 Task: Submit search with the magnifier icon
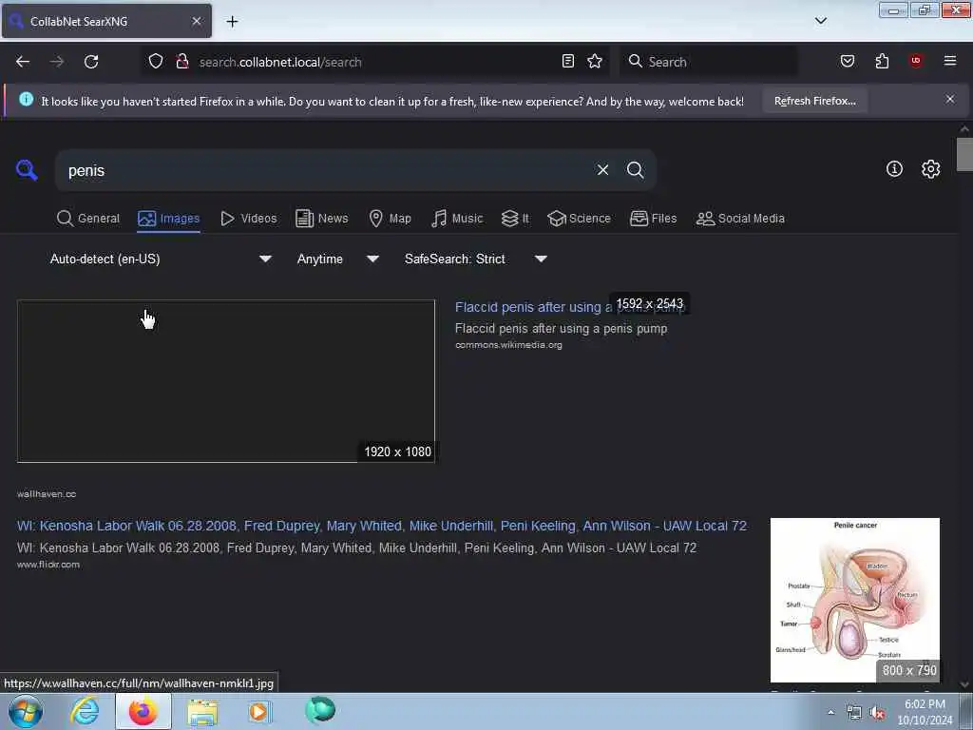pos(635,169)
